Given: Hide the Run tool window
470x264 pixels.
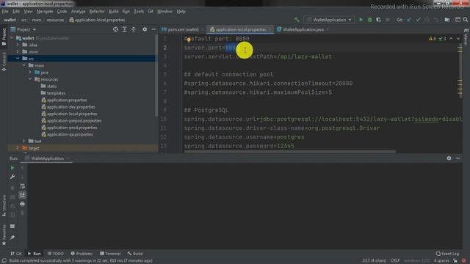Looking at the screenshot, I should [x=458, y=158].
